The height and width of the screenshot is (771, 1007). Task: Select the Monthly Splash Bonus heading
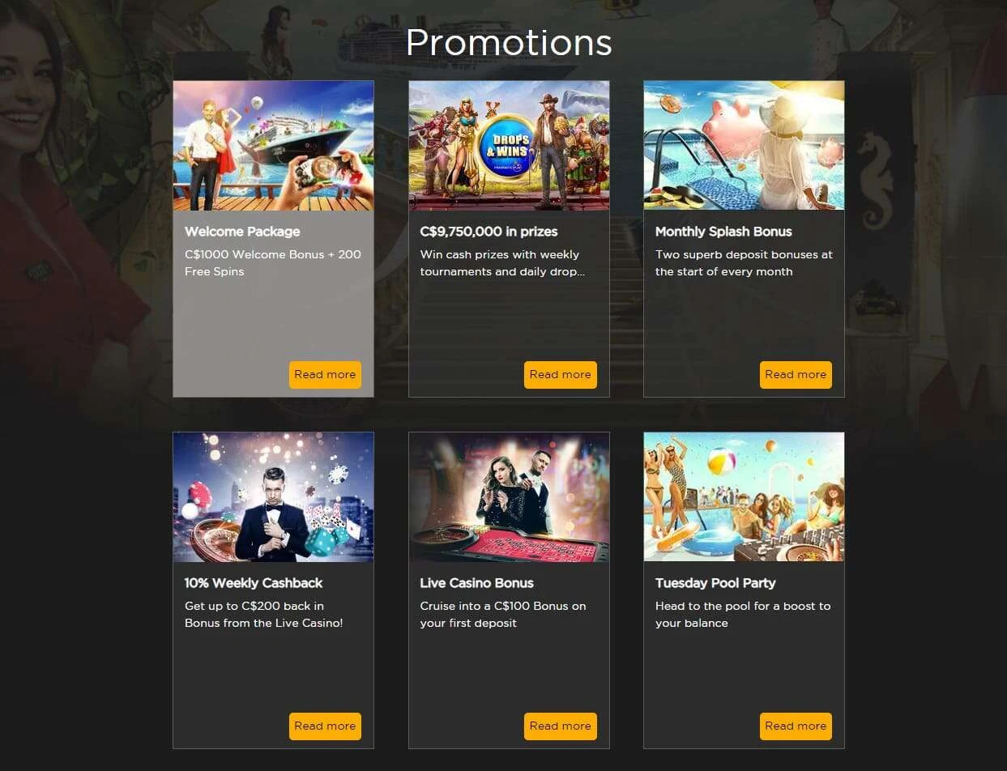(x=723, y=232)
